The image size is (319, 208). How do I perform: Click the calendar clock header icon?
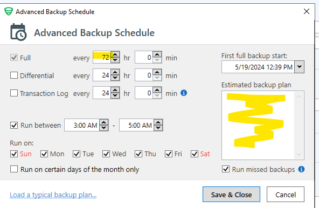pyautogui.click(x=18, y=32)
